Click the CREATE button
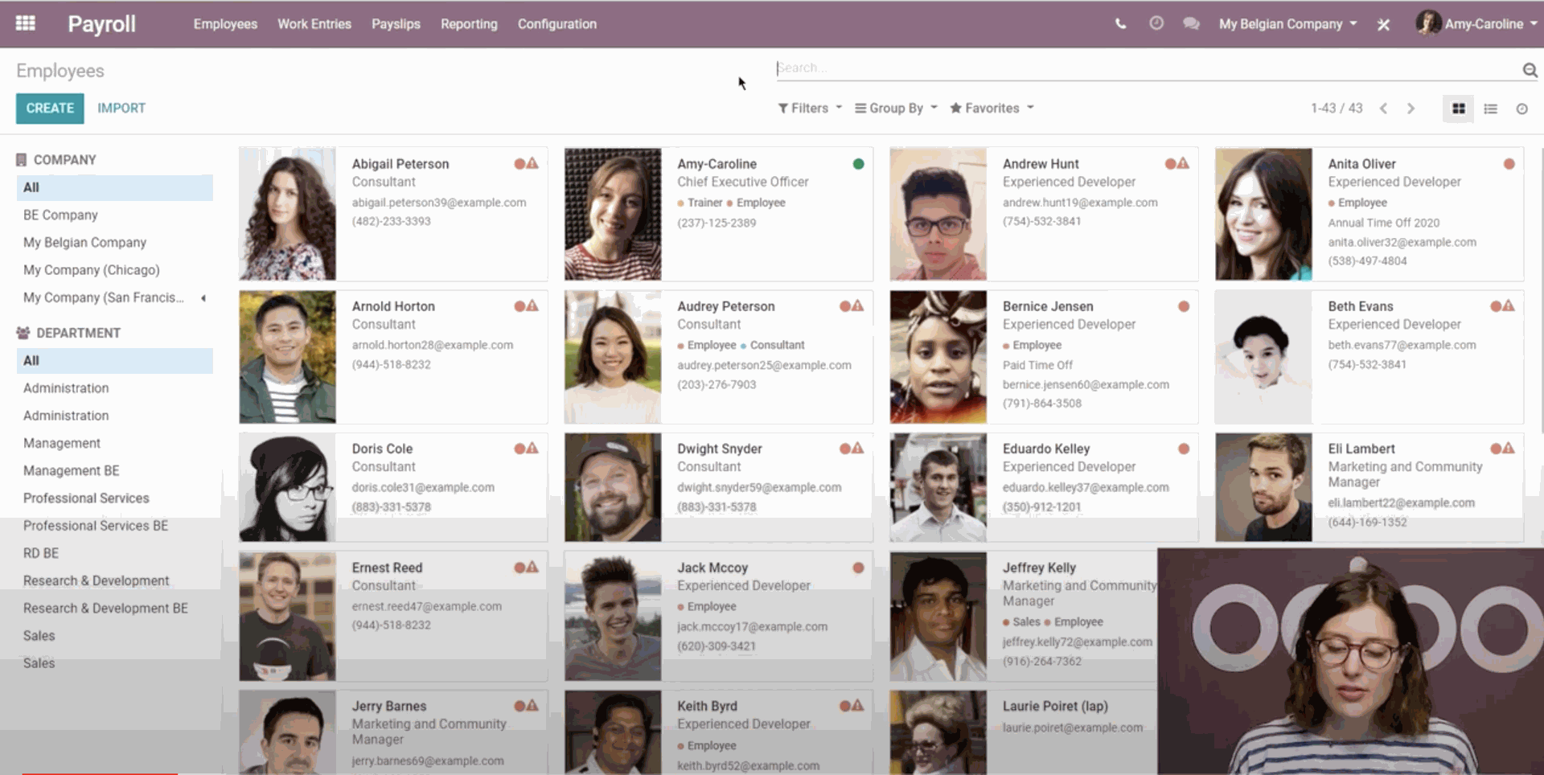The height and width of the screenshot is (775, 1544). [x=50, y=109]
